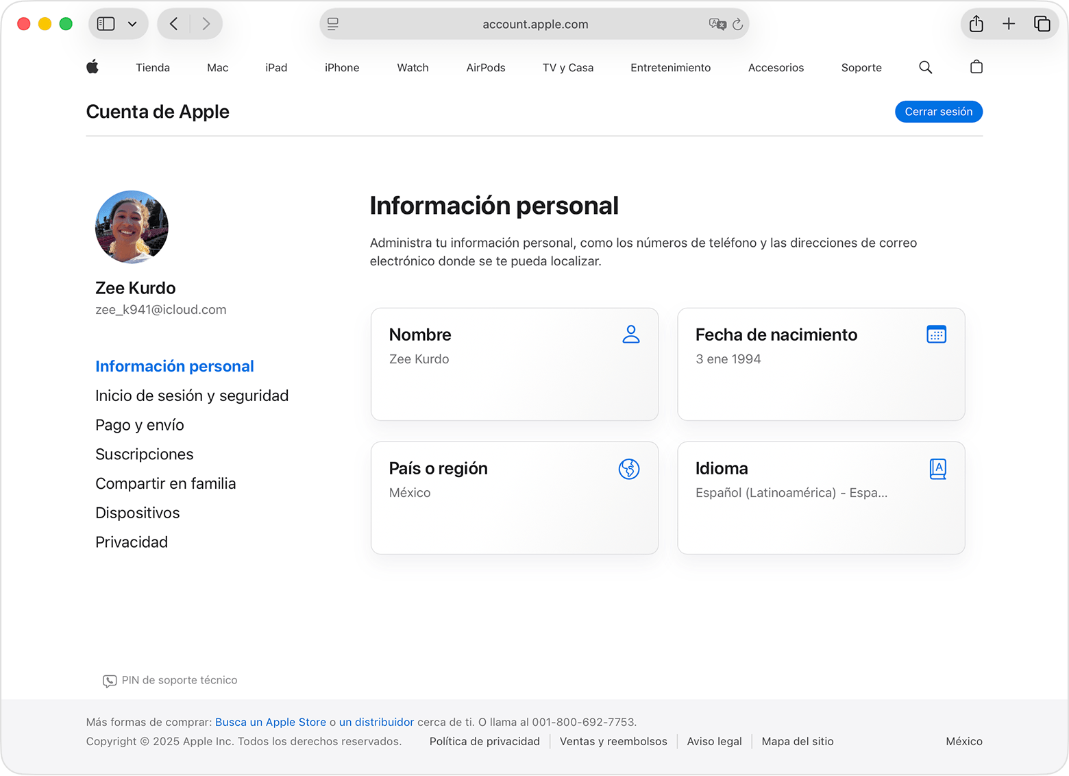Open the sidebar options chevron
Image resolution: width=1069 pixels, height=776 pixels.
coord(134,23)
